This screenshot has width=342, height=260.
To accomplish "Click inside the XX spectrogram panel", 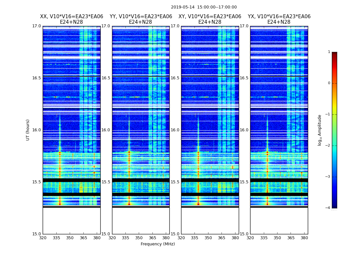I will [x=72, y=130].
